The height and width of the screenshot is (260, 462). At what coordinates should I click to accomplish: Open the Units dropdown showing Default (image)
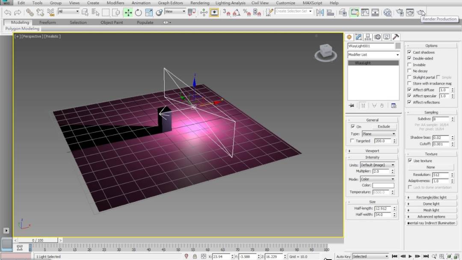point(377,165)
